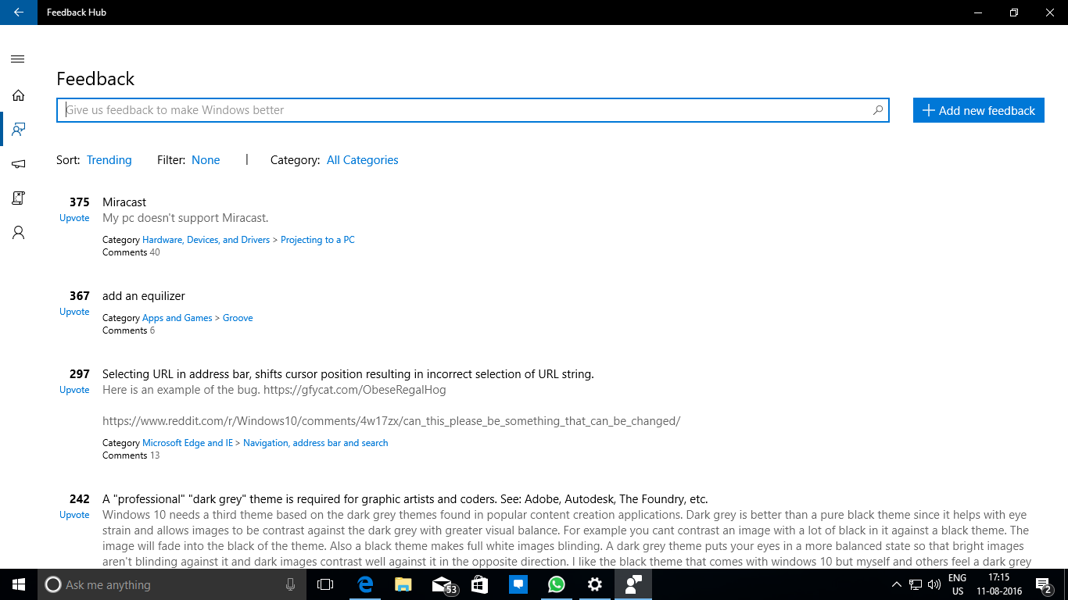Click the ENG US language indicator
1068x600 pixels.
click(957, 584)
